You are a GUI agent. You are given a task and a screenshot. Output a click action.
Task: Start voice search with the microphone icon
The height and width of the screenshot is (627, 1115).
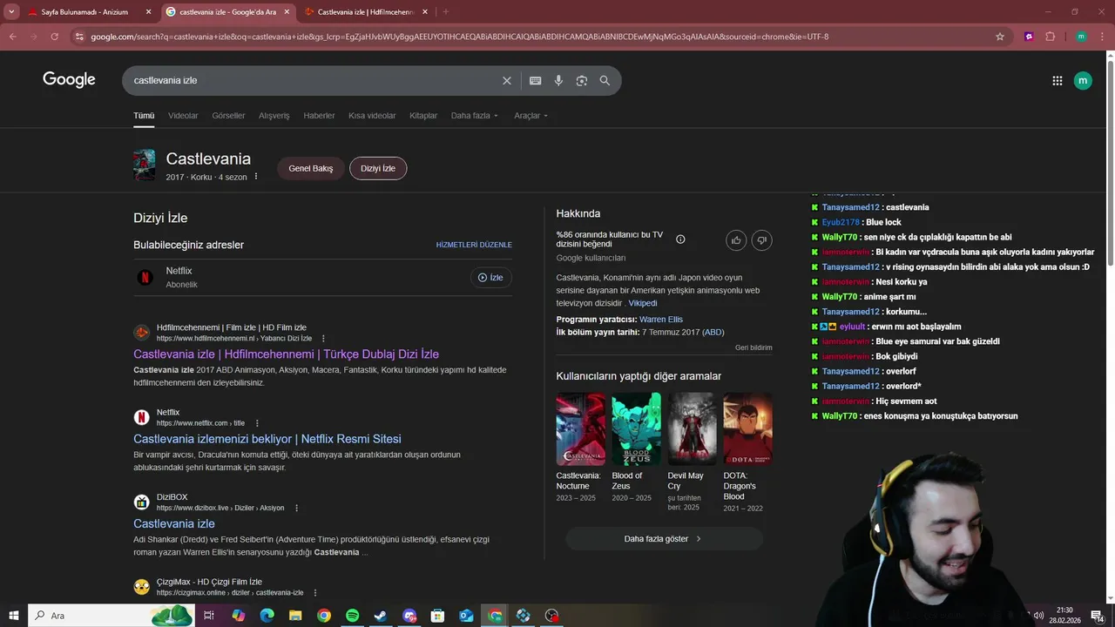pos(558,80)
